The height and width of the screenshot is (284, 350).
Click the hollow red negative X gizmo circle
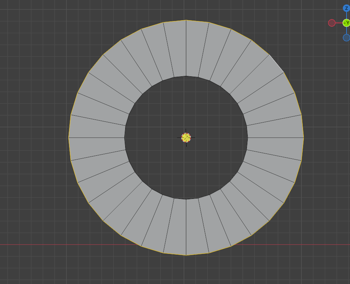(332, 23)
